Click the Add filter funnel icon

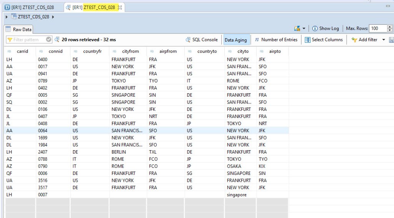(x=354, y=40)
